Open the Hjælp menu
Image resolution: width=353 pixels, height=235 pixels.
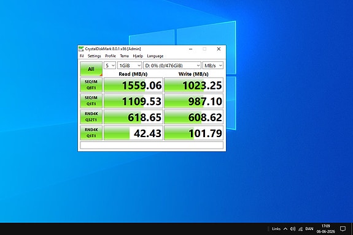(x=138, y=56)
